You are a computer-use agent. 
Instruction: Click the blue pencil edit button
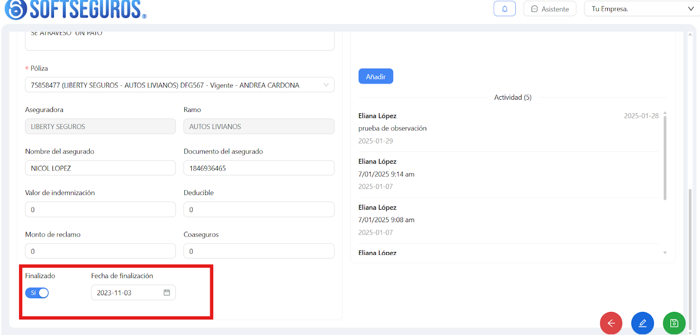[x=643, y=323]
